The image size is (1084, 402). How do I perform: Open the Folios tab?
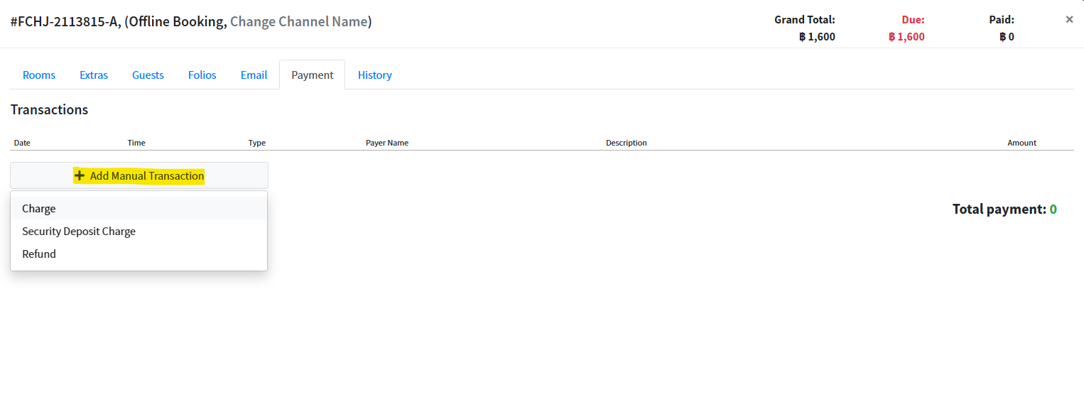click(202, 75)
